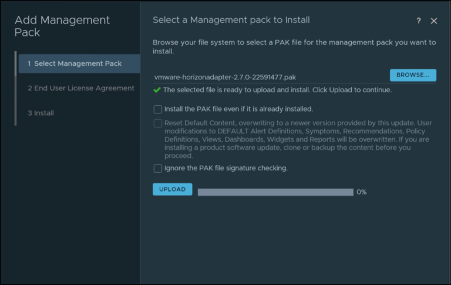Click the vertical wizard step indicator bar
451x285 pixels.
[16, 88]
